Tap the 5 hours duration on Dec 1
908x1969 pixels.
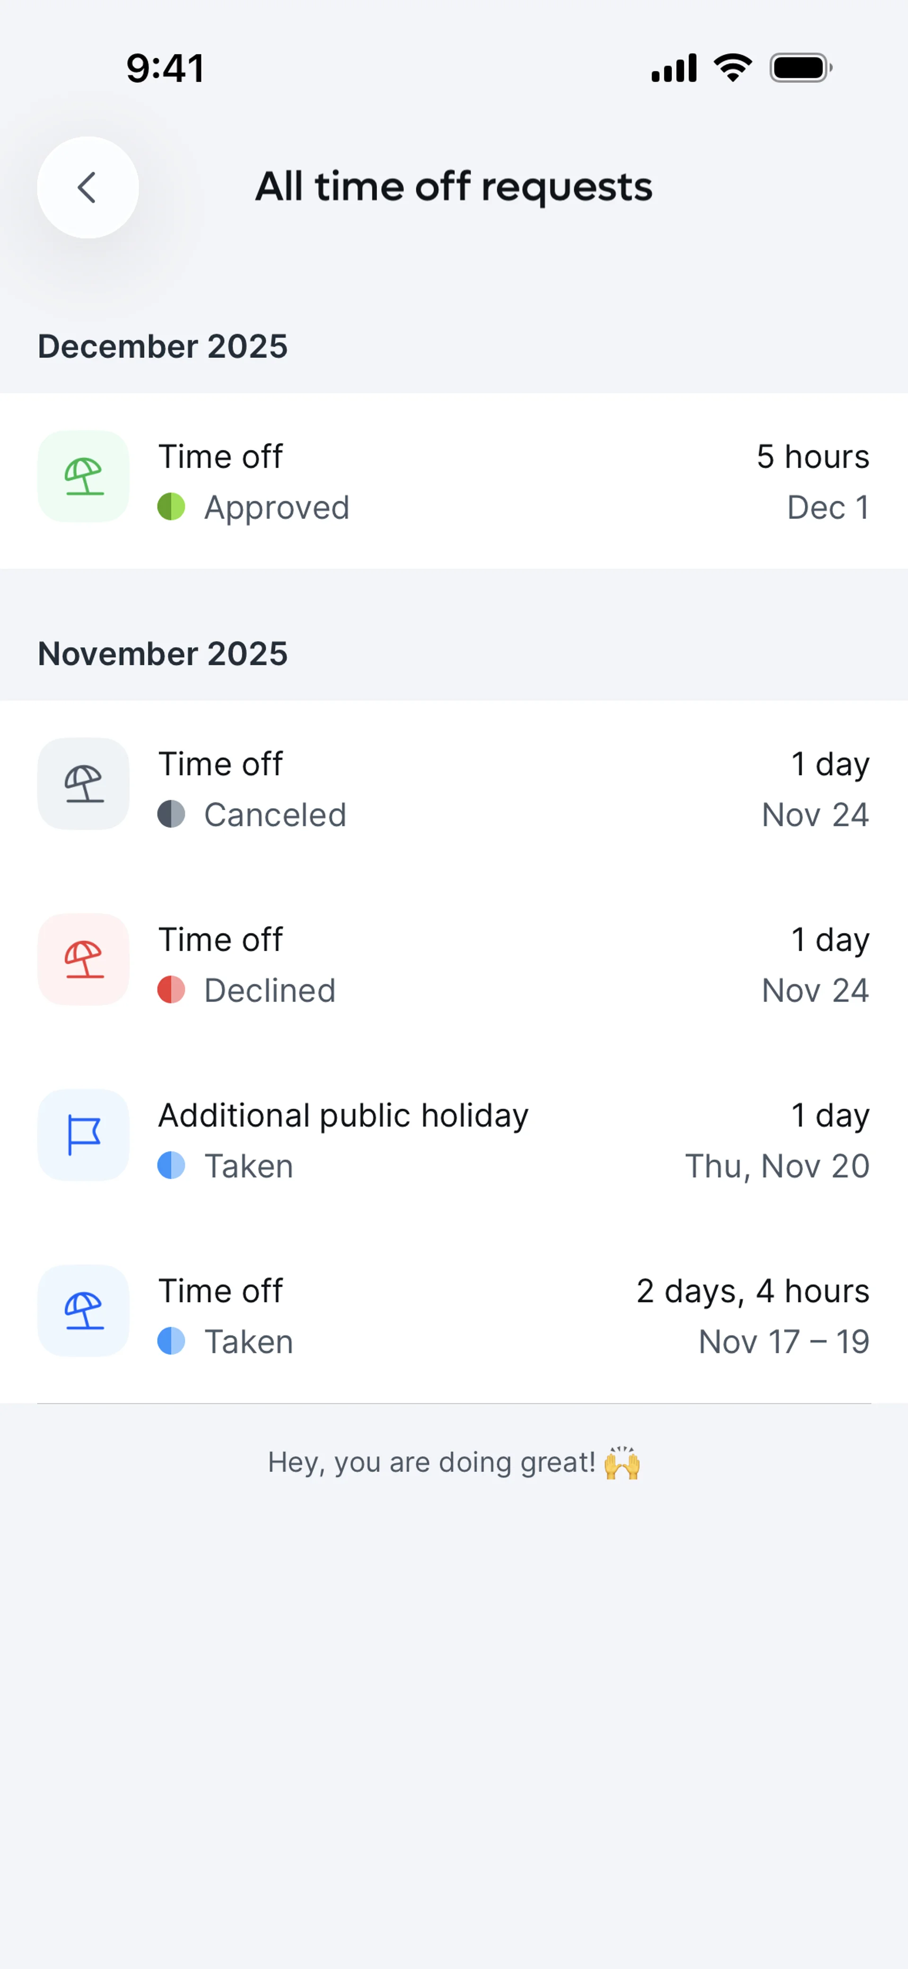[x=812, y=457]
